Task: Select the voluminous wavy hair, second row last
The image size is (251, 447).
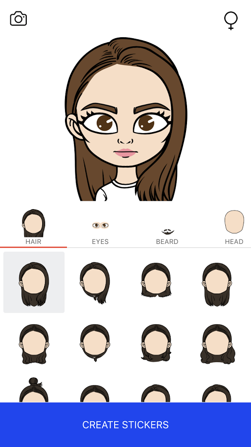Action: 217,344
